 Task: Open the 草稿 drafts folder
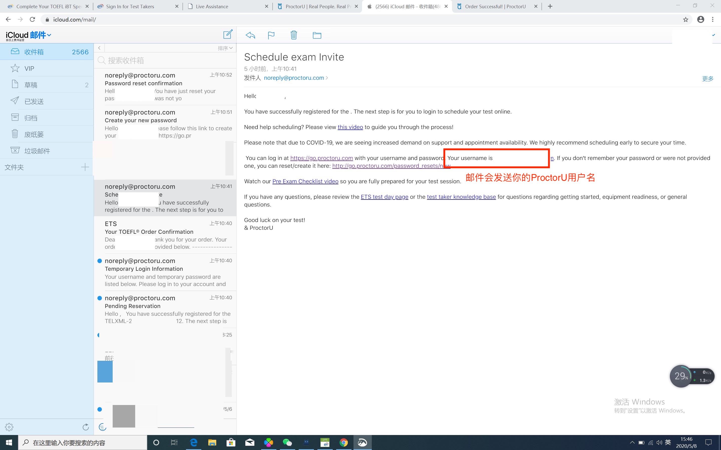47,85
